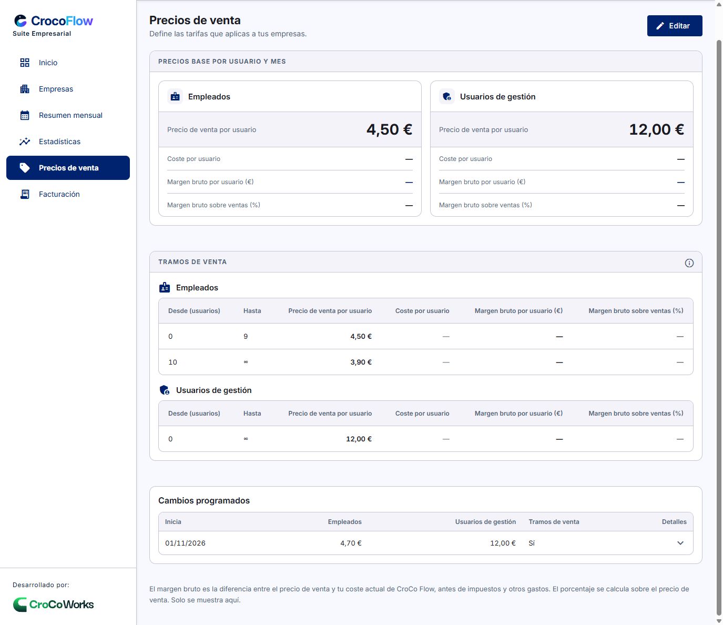The width and height of the screenshot is (723, 625).
Task: Open the Facturación page
Action: 68,194
